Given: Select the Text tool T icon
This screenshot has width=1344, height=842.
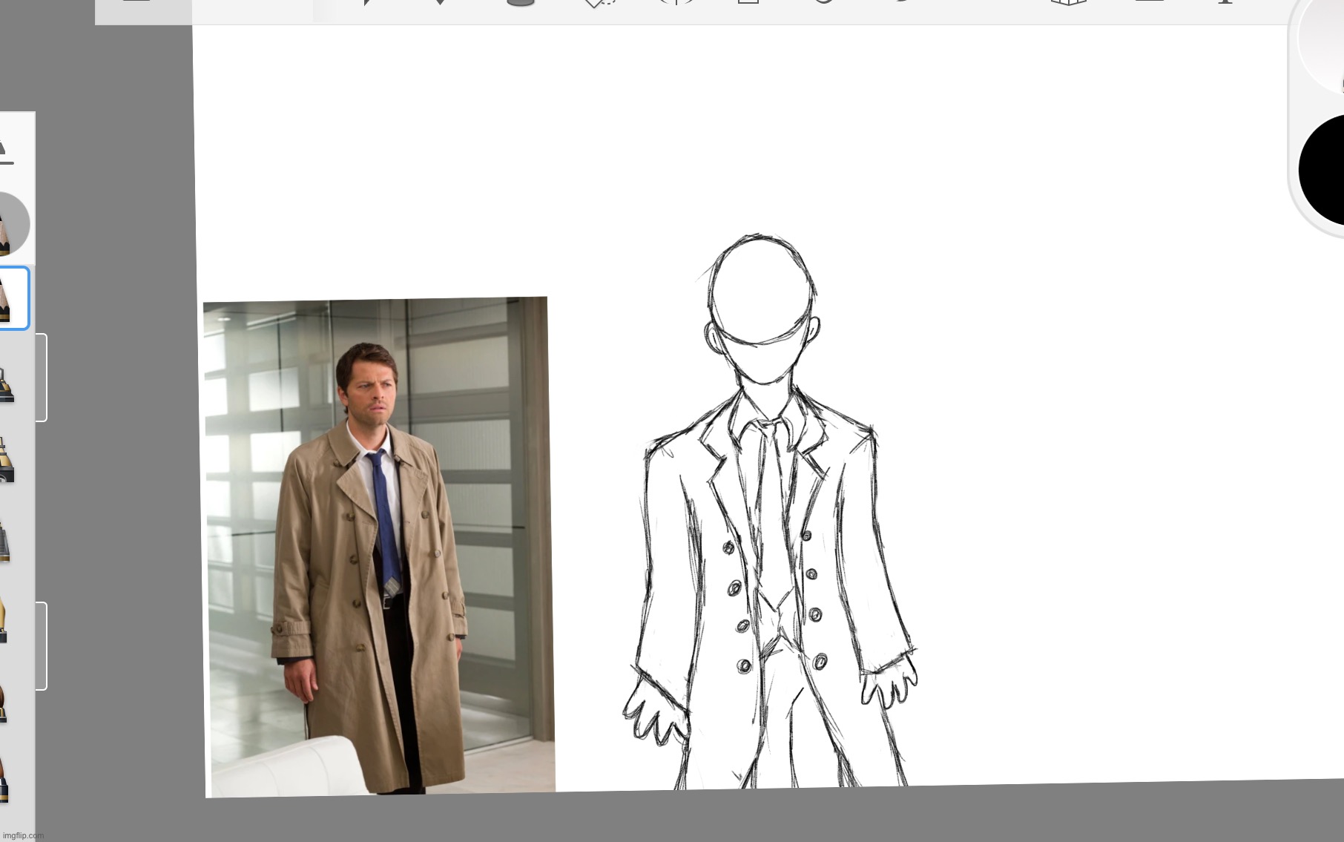Looking at the screenshot, I should point(1225,3).
